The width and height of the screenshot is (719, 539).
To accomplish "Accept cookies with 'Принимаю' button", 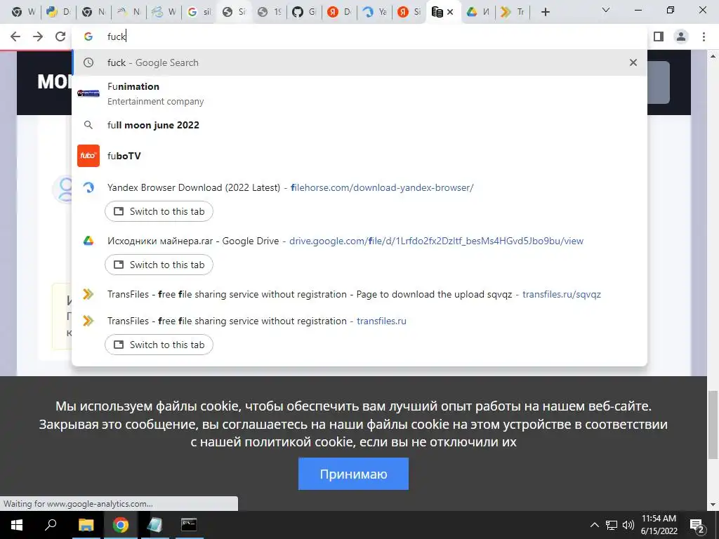I will (353, 474).
